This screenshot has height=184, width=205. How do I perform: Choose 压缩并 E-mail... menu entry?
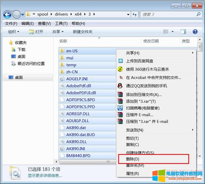(156, 115)
